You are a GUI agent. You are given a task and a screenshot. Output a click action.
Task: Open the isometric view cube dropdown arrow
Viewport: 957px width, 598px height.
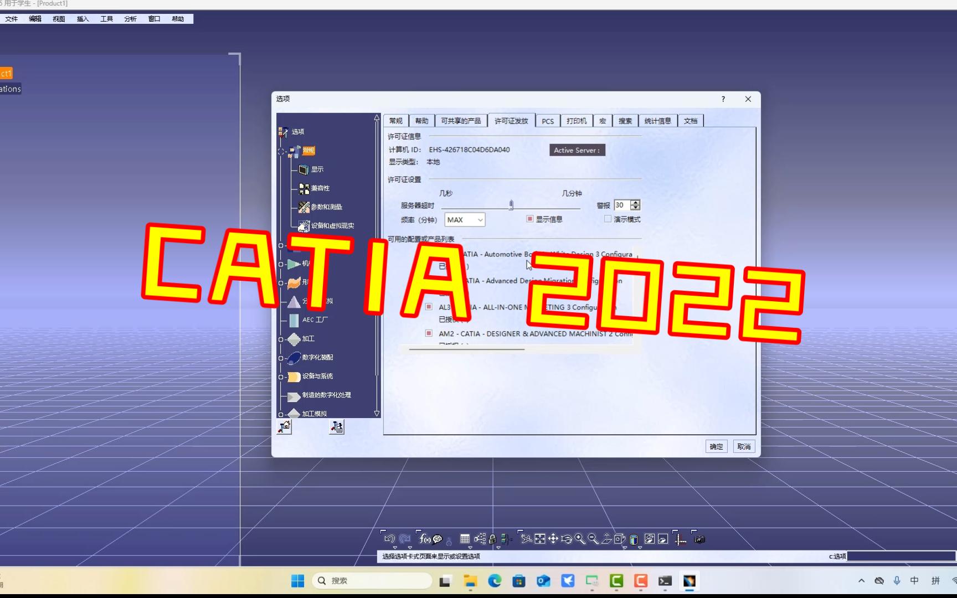point(625,548)
